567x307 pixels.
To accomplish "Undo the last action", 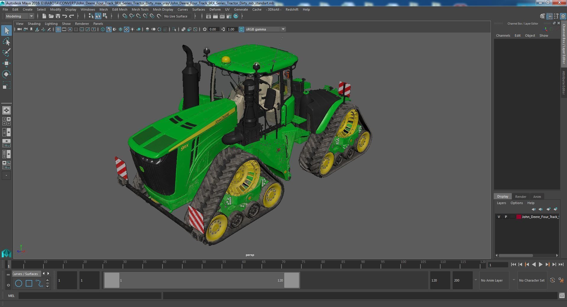I will (64, 16).
